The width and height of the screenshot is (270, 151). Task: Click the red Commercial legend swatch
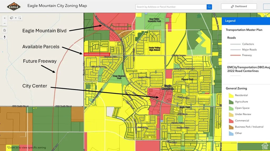[x=231, y=121]
